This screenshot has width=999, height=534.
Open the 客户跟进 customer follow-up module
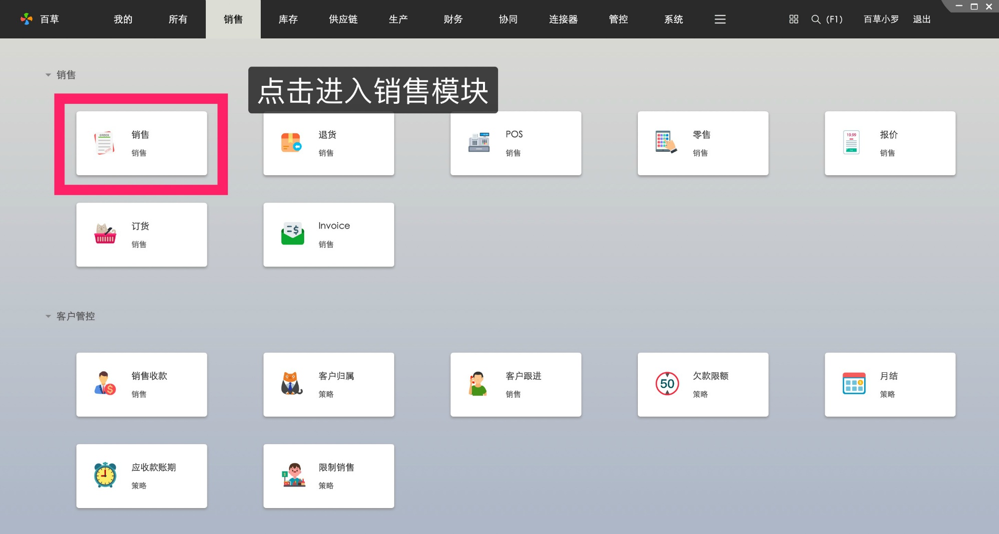[515, 384]
